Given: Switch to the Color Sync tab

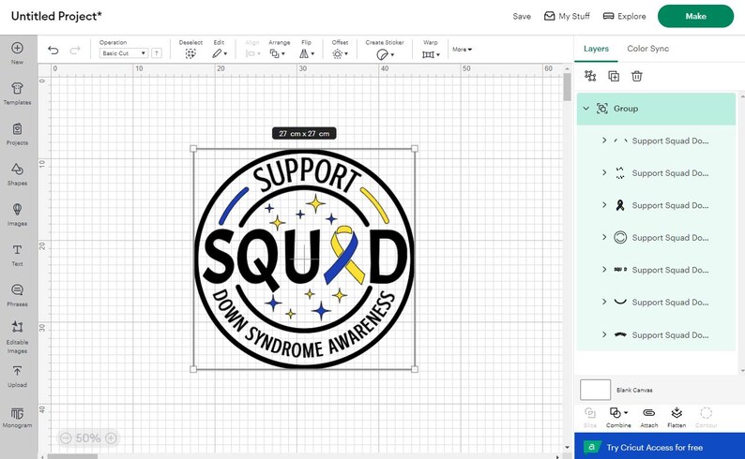Looking at the screenshot, I should point(647,49).
